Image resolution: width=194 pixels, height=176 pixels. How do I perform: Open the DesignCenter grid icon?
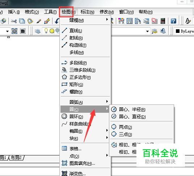[130, 21]
